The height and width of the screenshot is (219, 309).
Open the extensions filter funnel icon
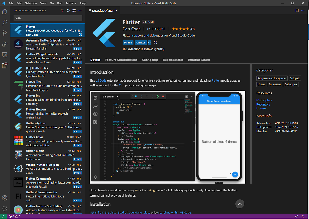[x=62, y=10]
